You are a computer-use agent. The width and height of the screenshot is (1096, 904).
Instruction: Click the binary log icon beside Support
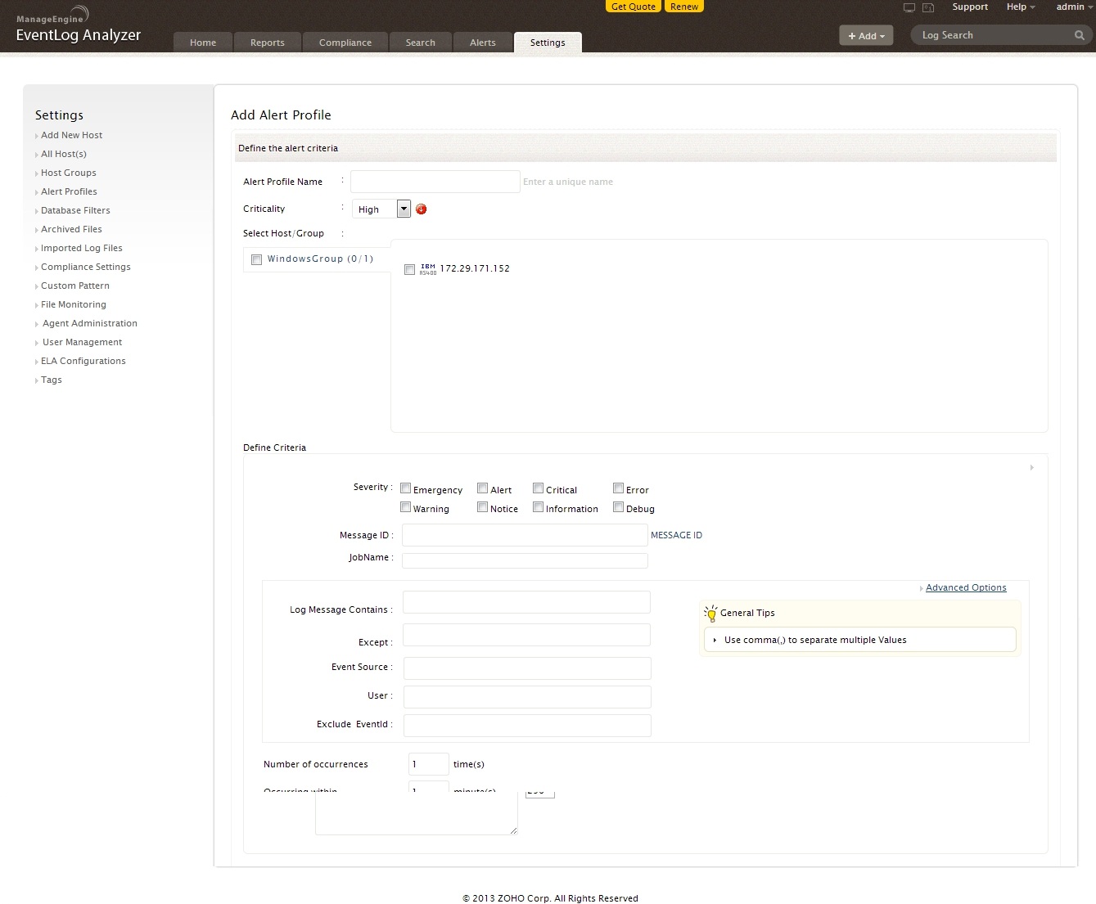(x=928, y=7)
